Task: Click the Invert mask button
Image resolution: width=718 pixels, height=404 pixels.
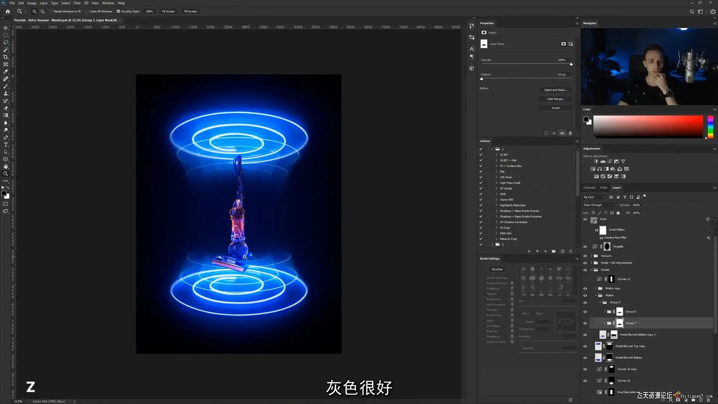Action: click(555, 108)
